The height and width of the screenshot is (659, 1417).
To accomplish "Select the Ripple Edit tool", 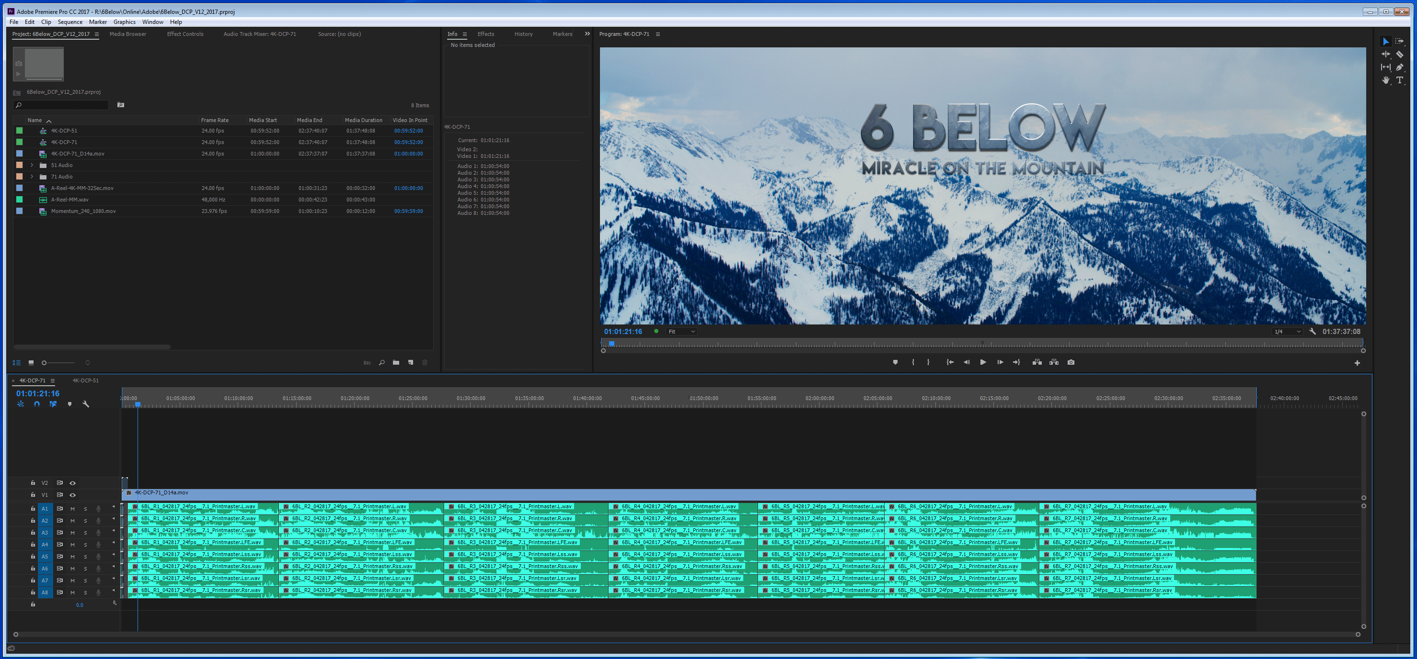I will [x=1386, y=55].
